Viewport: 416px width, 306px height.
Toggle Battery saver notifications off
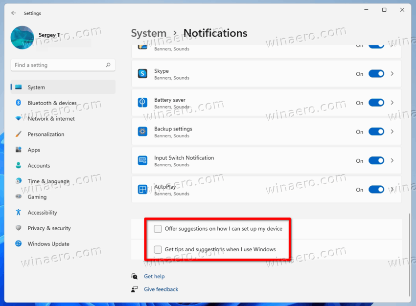pyautogui.click(x=376, y=103)
